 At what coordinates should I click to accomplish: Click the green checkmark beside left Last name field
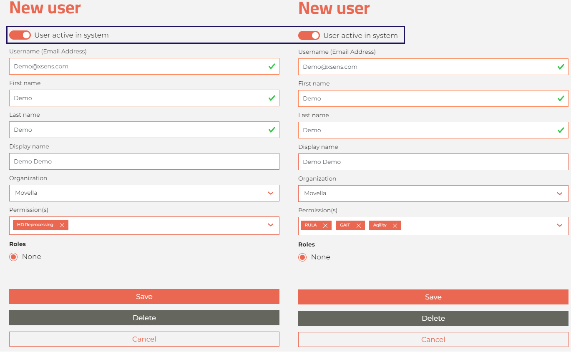tap(272, 129)
